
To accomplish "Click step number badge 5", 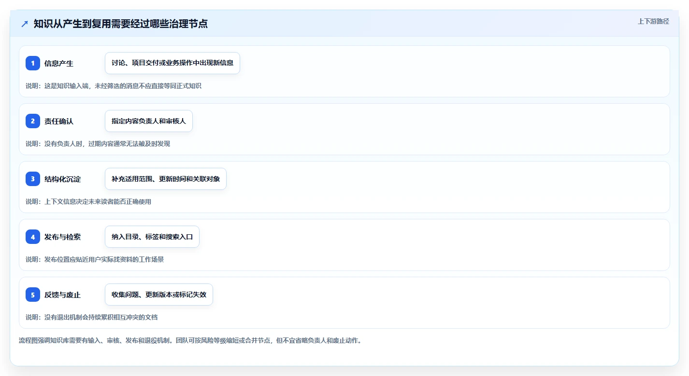I will pos(33,295).
